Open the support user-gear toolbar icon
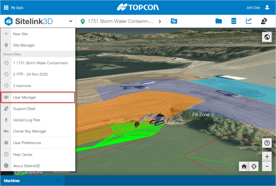 pos(264,21)
